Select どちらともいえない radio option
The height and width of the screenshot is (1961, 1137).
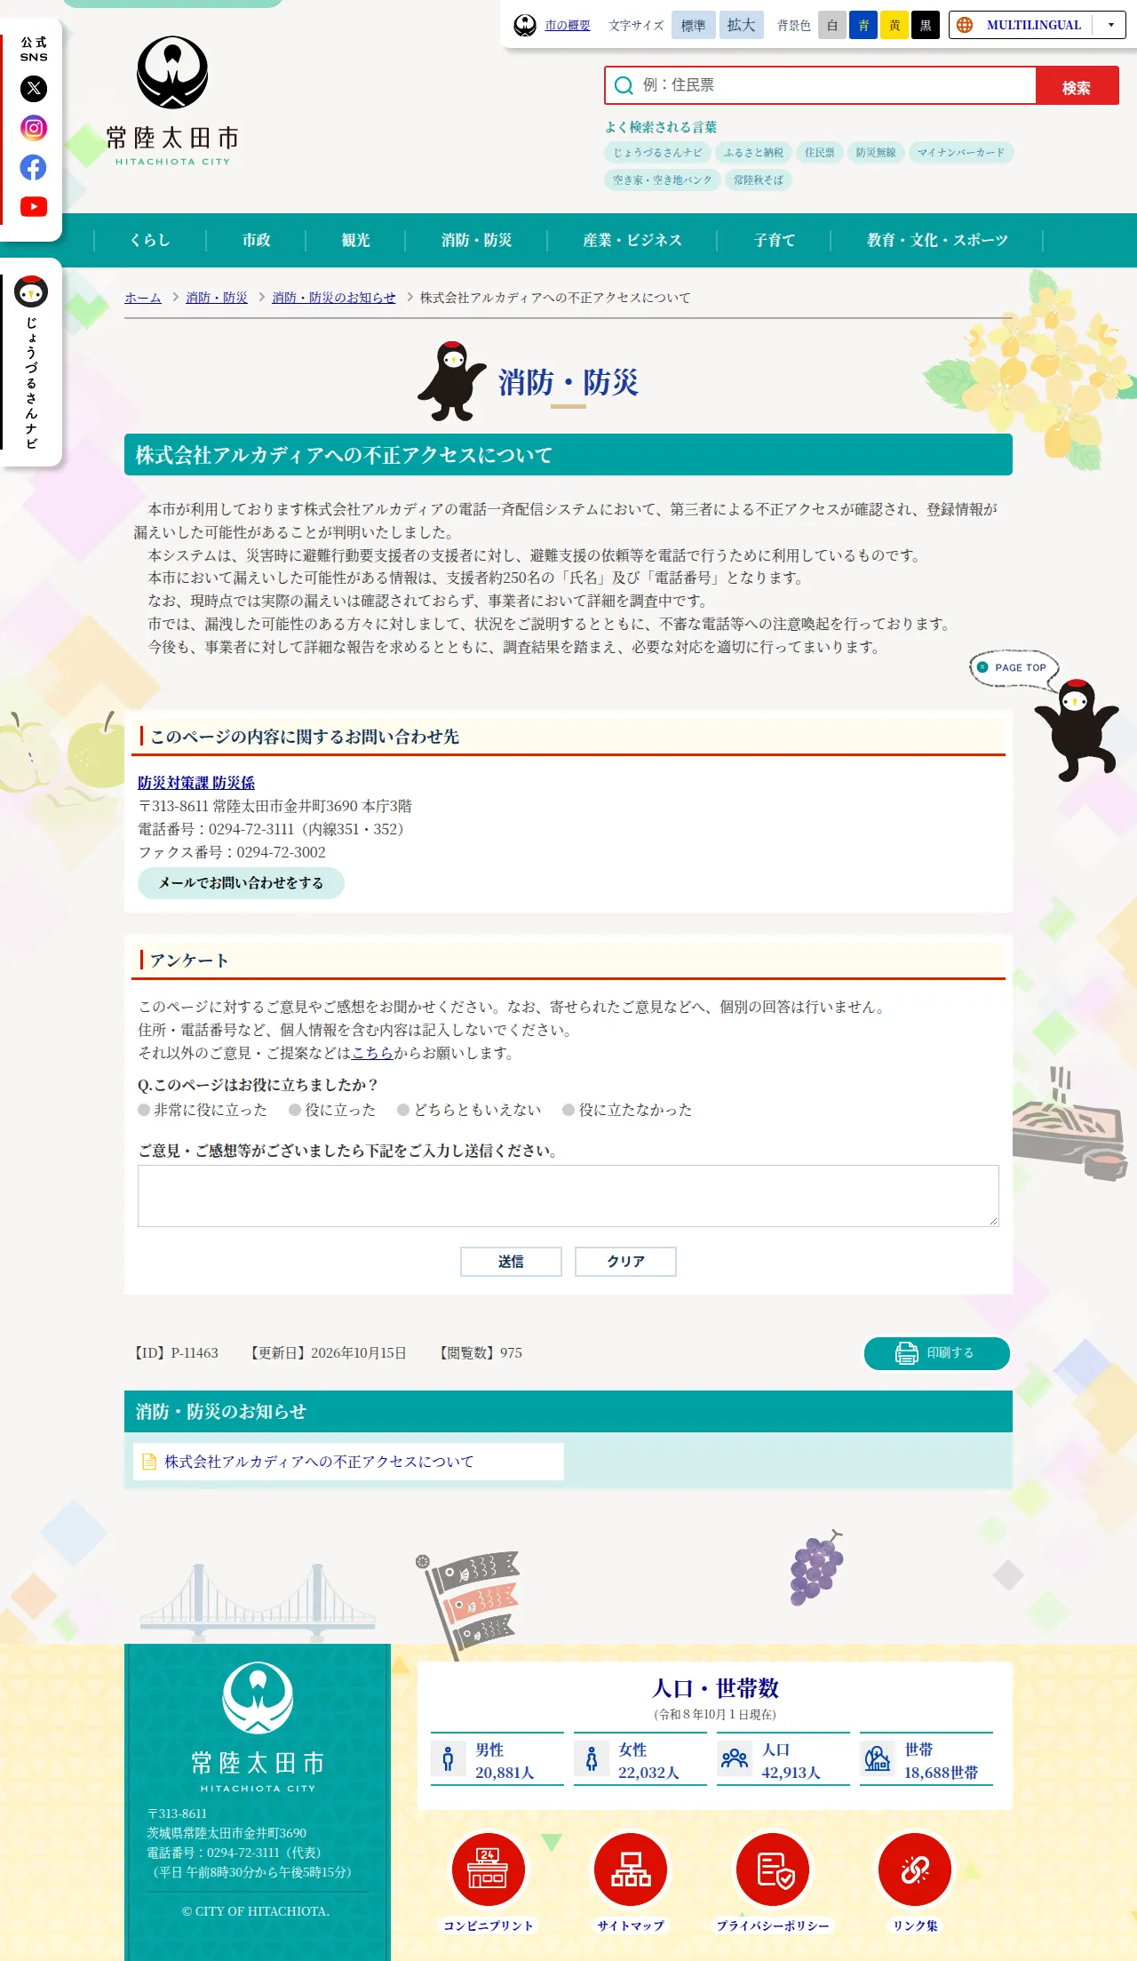click(403, 1110)
